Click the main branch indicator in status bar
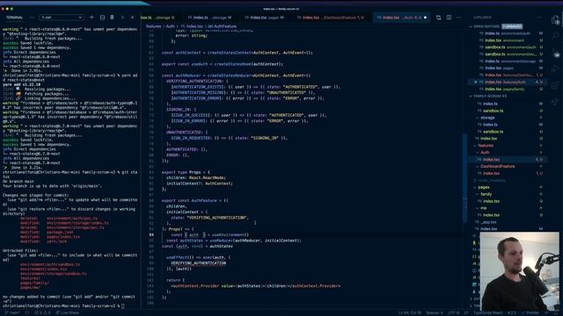The width and height of the screenshot is (563, 316). (x=12, y=312)
